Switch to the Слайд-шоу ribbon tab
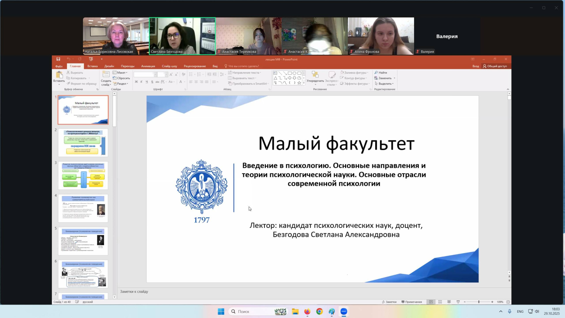565x318 pixels. [169, 66]
